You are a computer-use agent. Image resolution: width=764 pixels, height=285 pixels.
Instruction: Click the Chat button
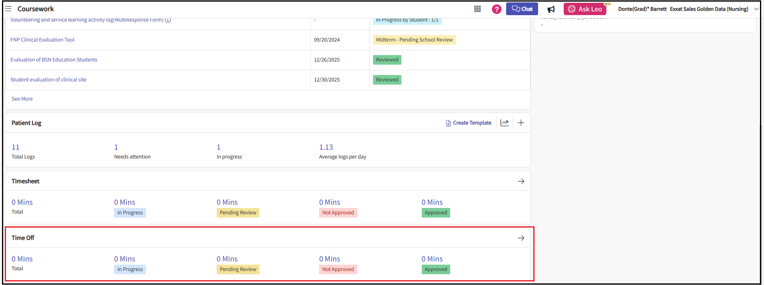point(522,9)
